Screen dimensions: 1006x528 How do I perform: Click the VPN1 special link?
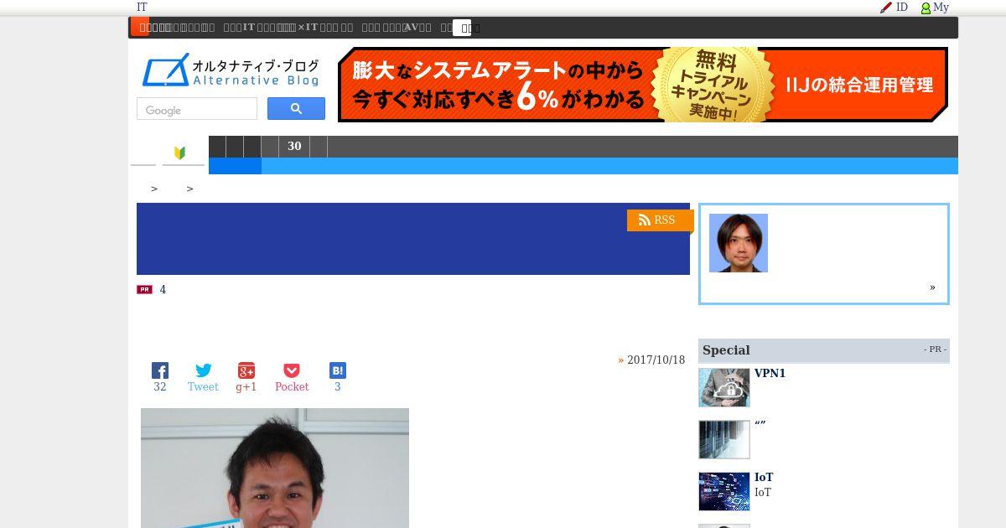pos(770,374)
